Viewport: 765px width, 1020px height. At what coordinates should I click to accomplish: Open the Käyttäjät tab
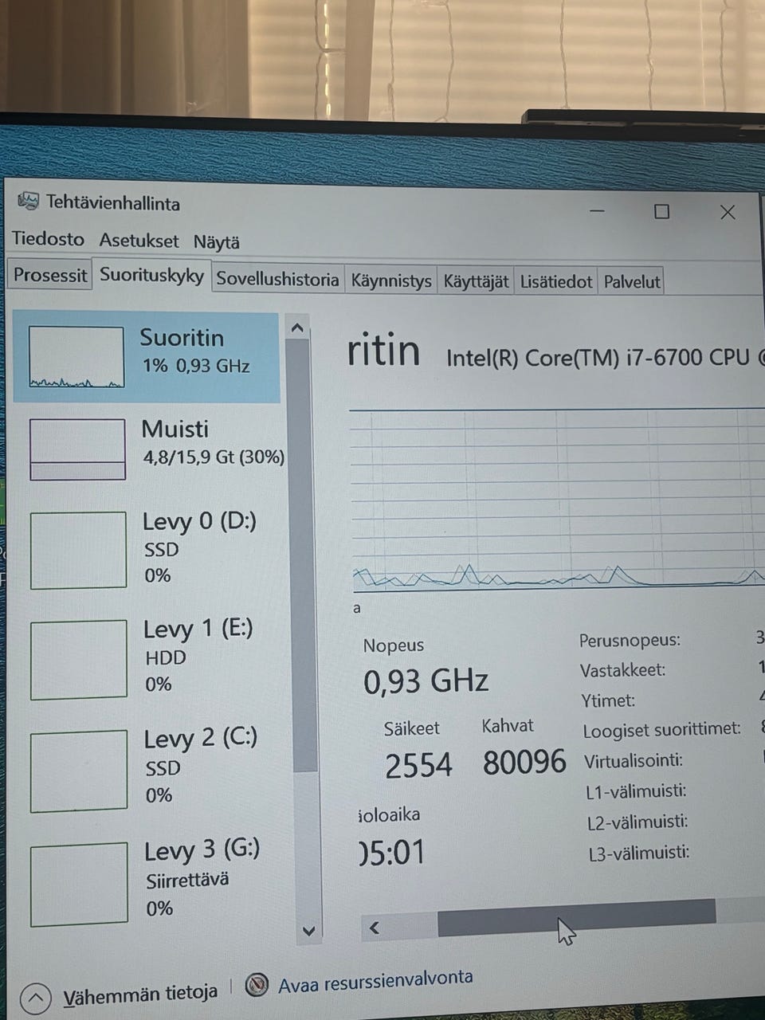(476, 281)
